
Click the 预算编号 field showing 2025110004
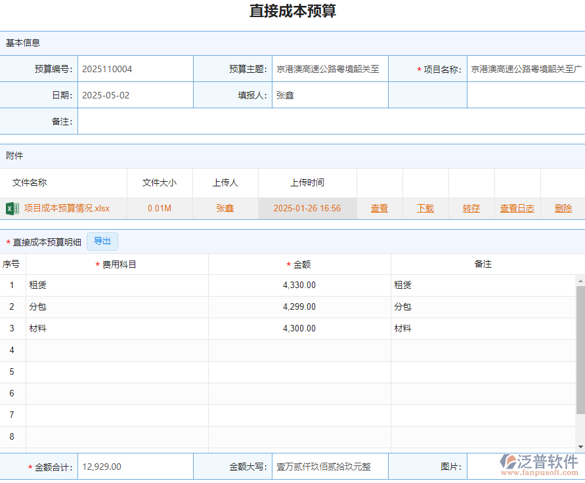point(135,68)
